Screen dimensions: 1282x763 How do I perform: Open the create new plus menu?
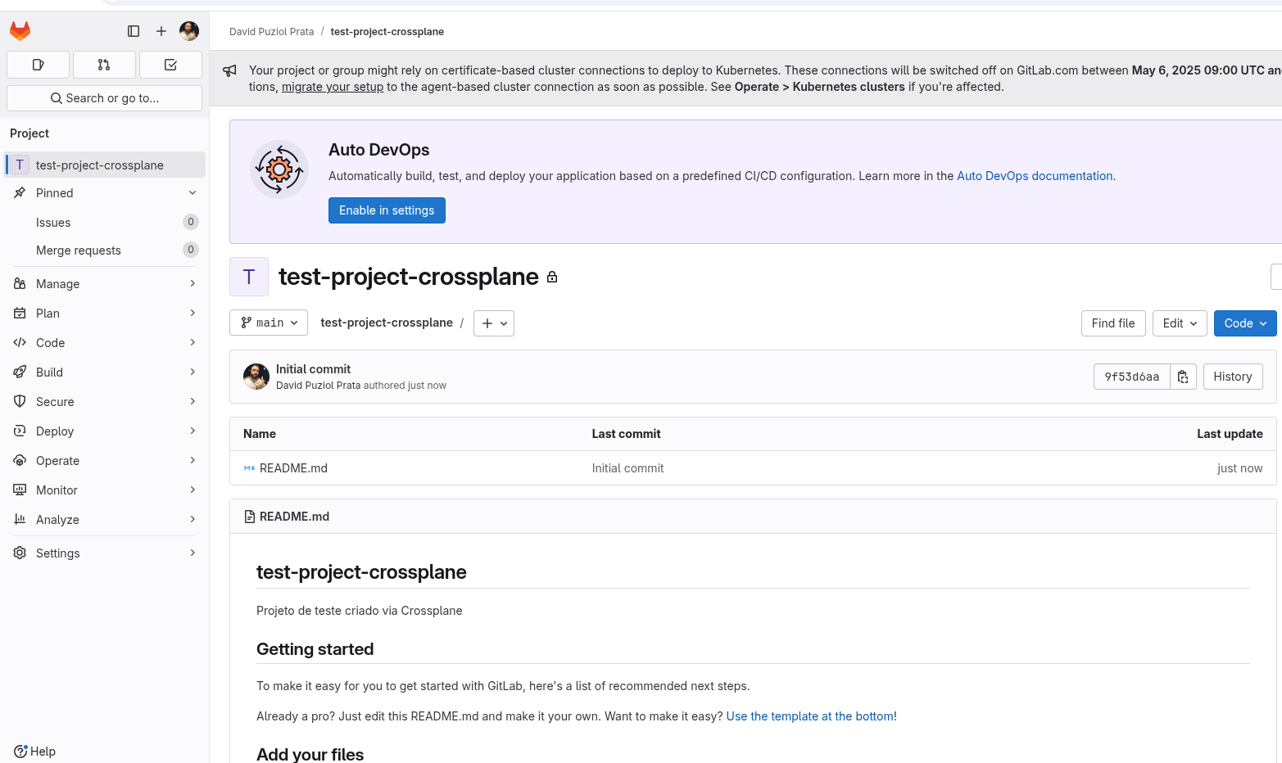click(x=161, y=31)
